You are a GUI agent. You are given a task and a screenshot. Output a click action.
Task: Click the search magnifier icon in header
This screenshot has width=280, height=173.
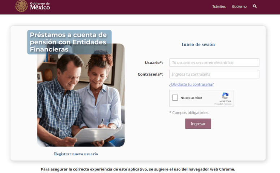[x=255, y=6]
